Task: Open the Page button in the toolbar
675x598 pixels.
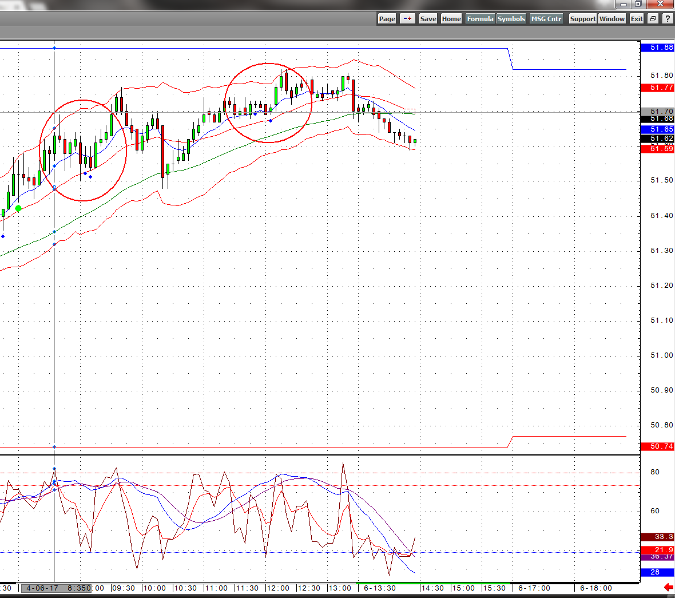Action: 387,18
